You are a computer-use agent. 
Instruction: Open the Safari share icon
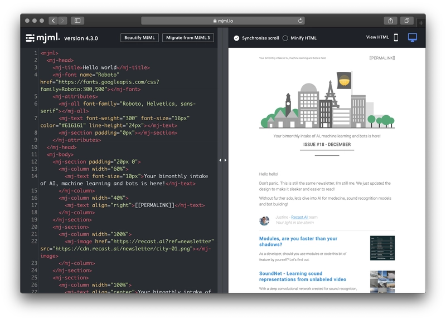[x=391, y=21]
